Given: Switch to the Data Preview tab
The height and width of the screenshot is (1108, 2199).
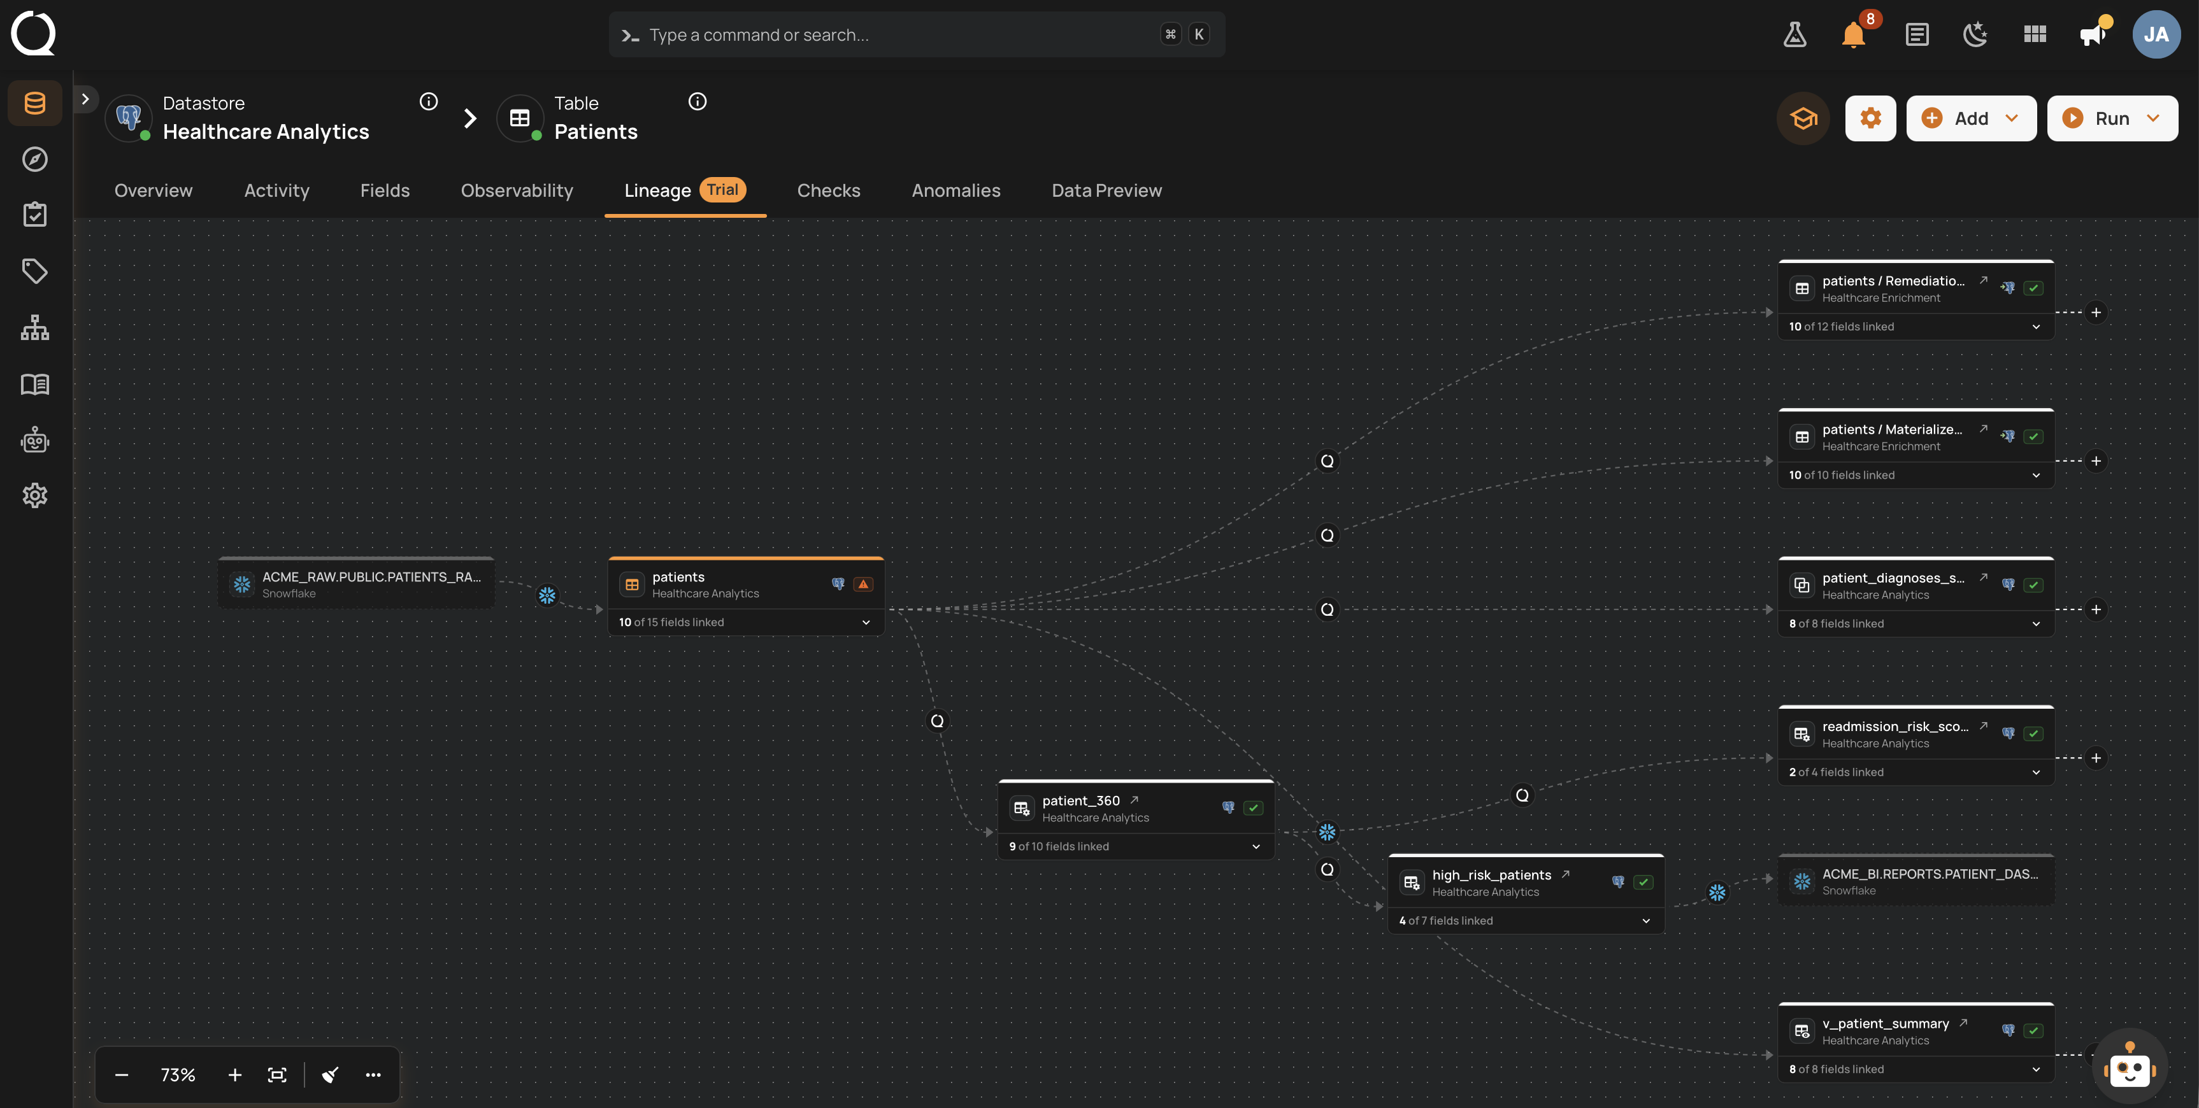Looking at the screenshot, I should (x=1107, y=191).
